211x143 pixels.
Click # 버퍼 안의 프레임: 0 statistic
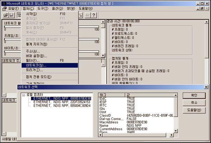tap(127, 66)
